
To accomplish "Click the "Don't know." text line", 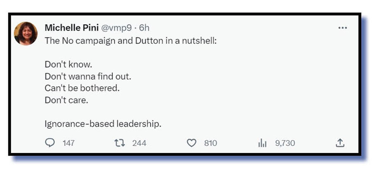I will click(x=68, y=65).
